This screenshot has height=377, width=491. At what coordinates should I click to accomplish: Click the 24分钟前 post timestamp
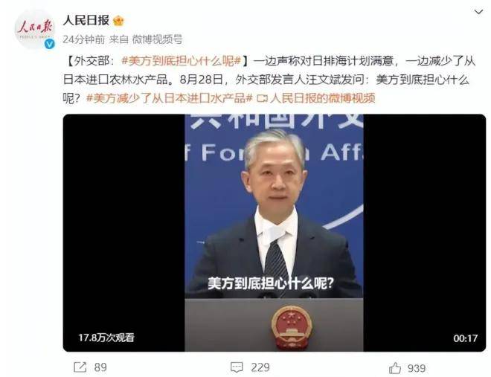(x=83, y=39)
